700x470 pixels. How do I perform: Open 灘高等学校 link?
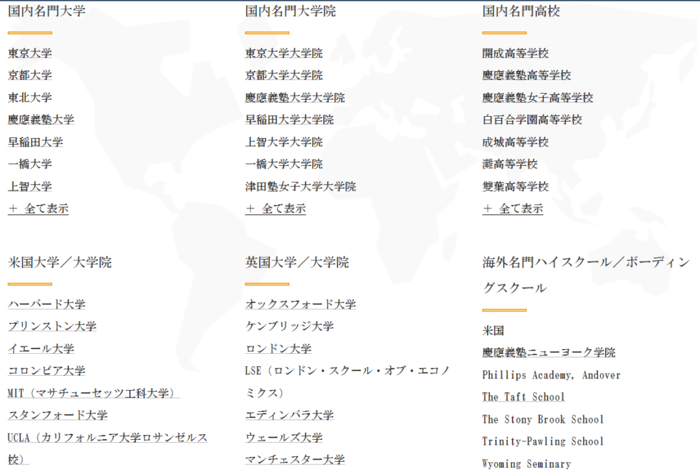tap(510, 164)
